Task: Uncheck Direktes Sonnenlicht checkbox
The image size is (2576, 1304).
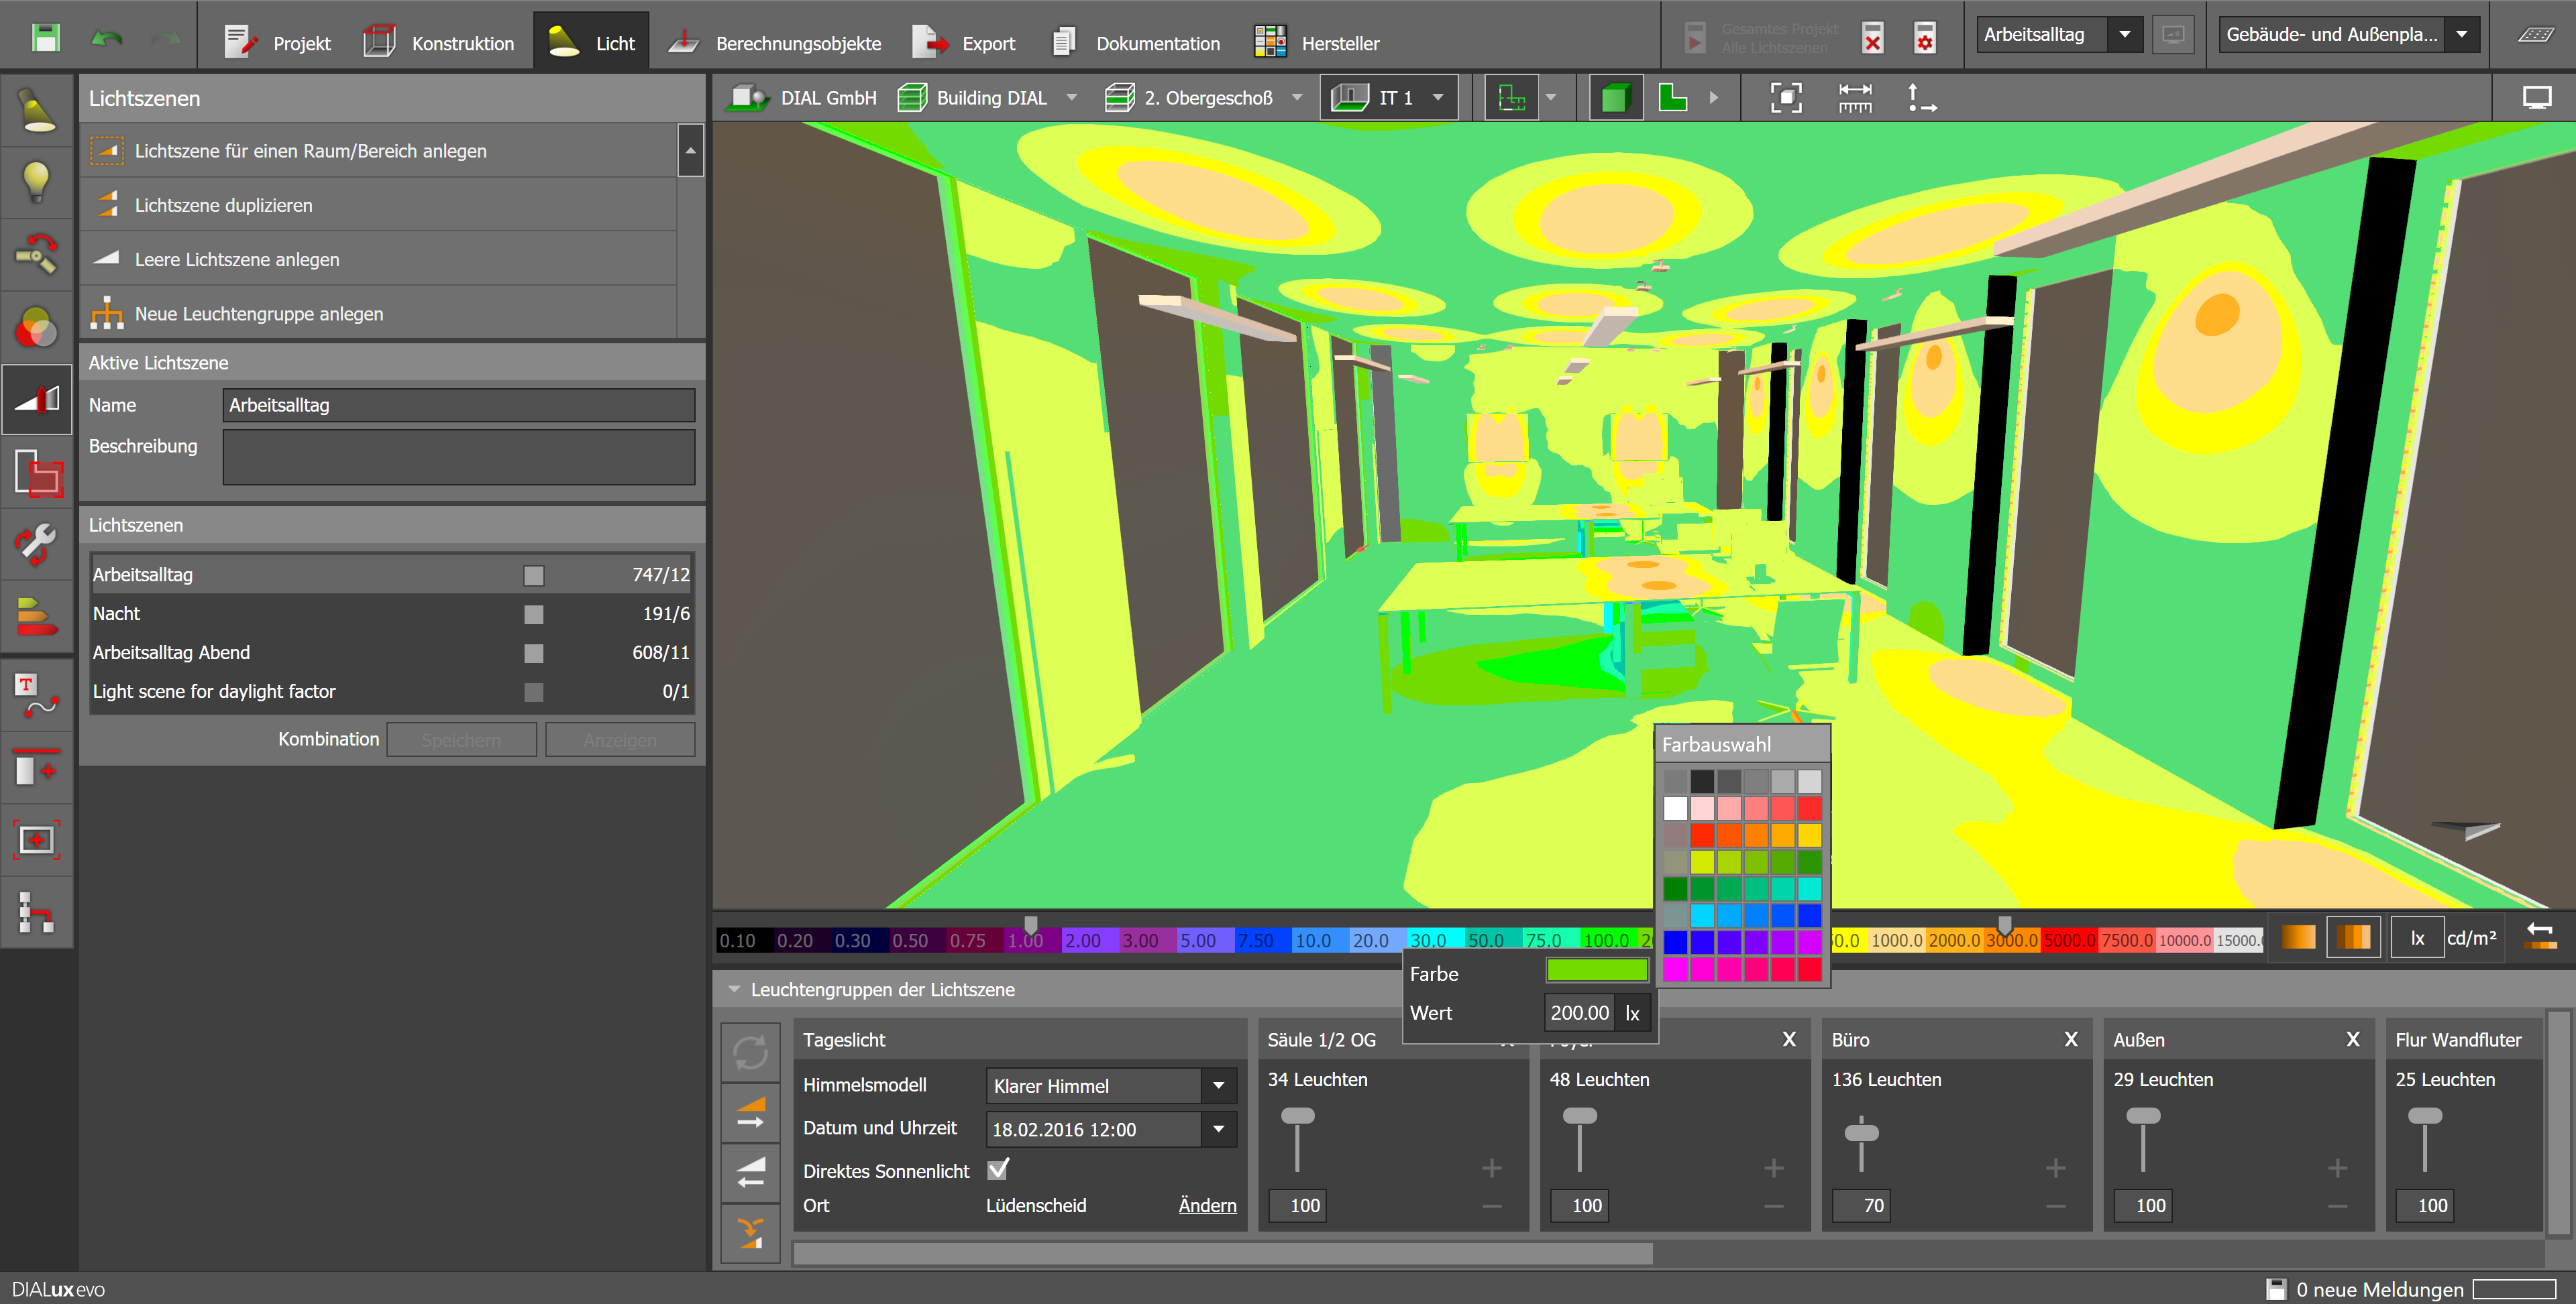Action: (x=998, y=1169)
